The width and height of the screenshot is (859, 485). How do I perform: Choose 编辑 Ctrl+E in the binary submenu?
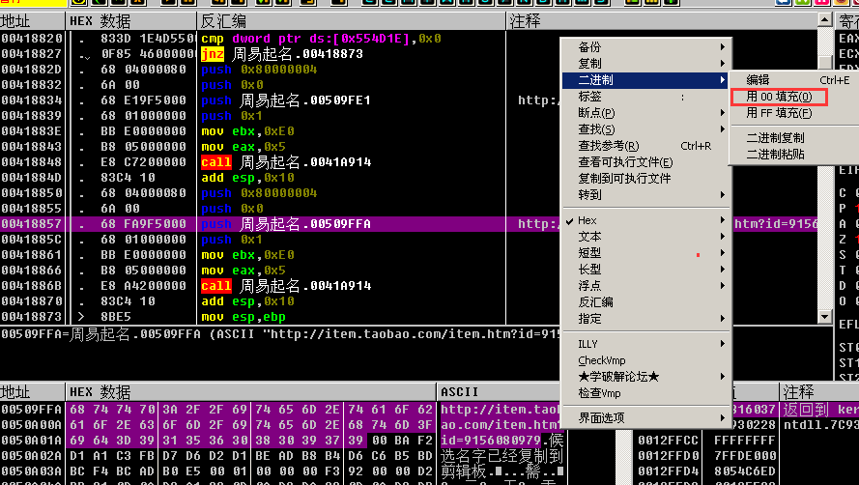[x=794, y=80]
